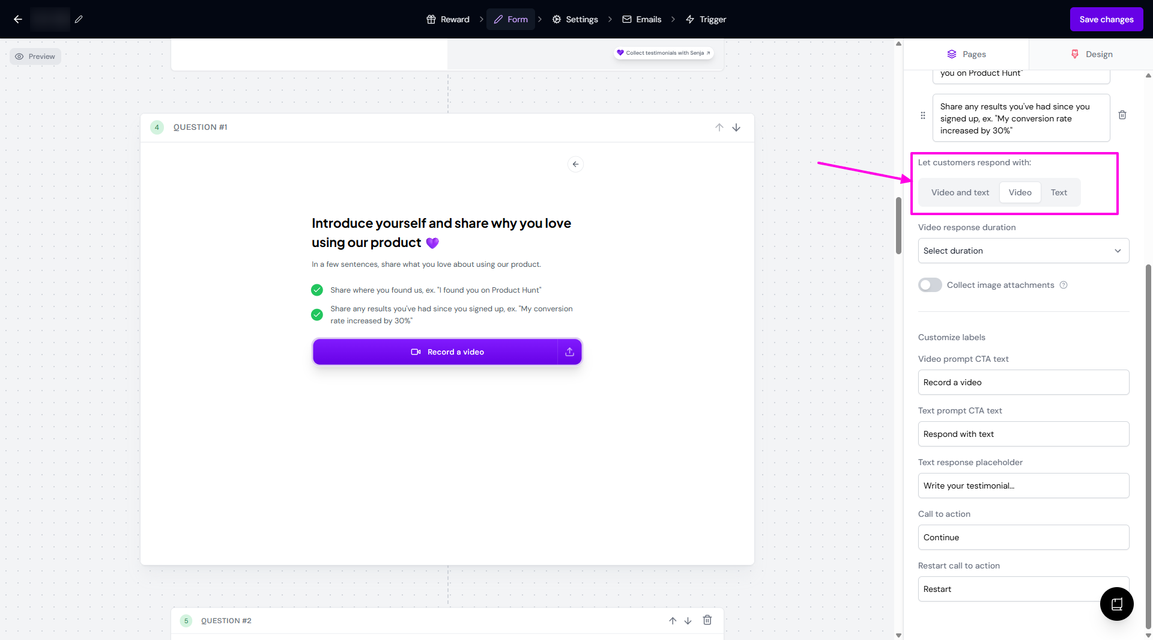Click the pencil icon to rename form

pyautogui.click(x=79, y=19)
